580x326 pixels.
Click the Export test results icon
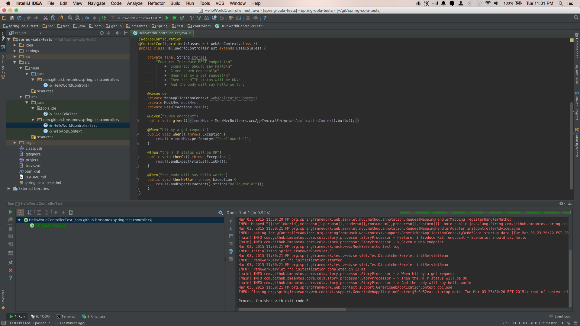(71, 213)
